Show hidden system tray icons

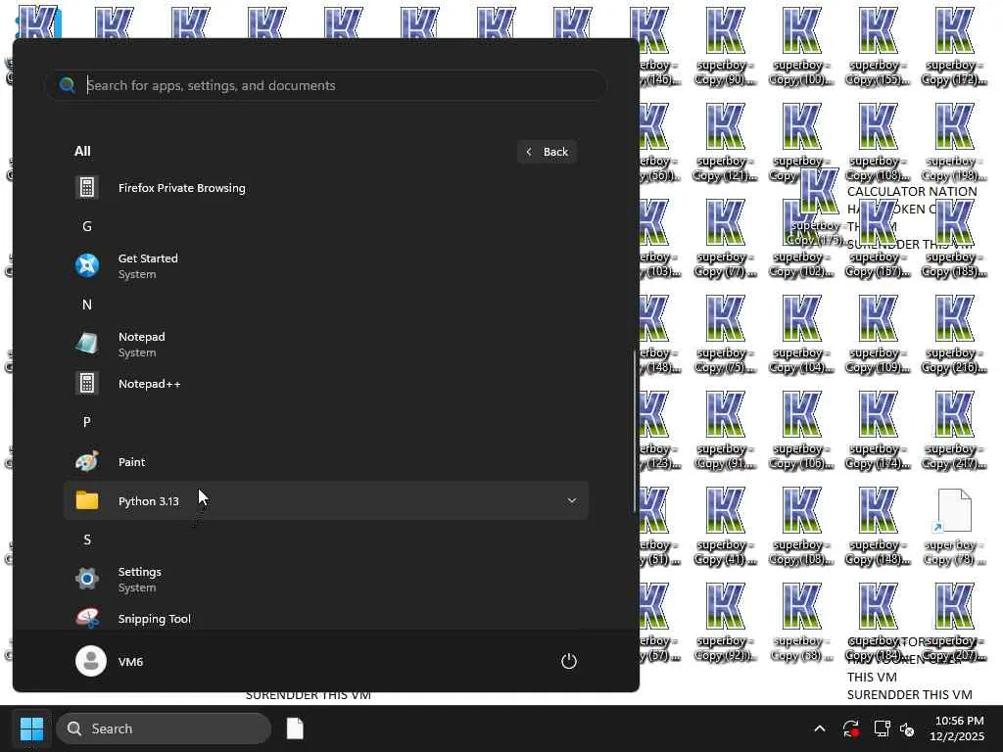point(820,728)
